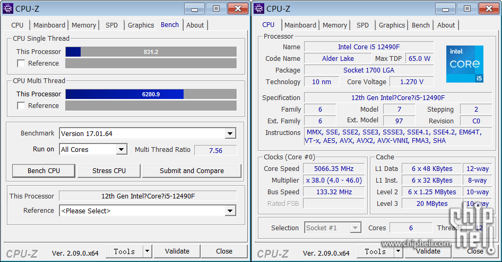The height and width of the screenshot is (262, 502).
Task: Close the right CPU-Z window via title bar X
Action: click(489, 8)
